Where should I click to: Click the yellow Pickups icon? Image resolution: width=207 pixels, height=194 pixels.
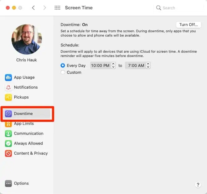(x=8, y=97)
